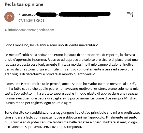
Task: Click the paragraph beginning "Le mie difficoltà"
Action: 71,64
